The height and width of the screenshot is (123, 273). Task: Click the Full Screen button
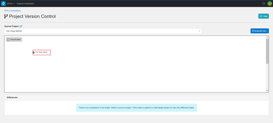(x=14, y=39)
